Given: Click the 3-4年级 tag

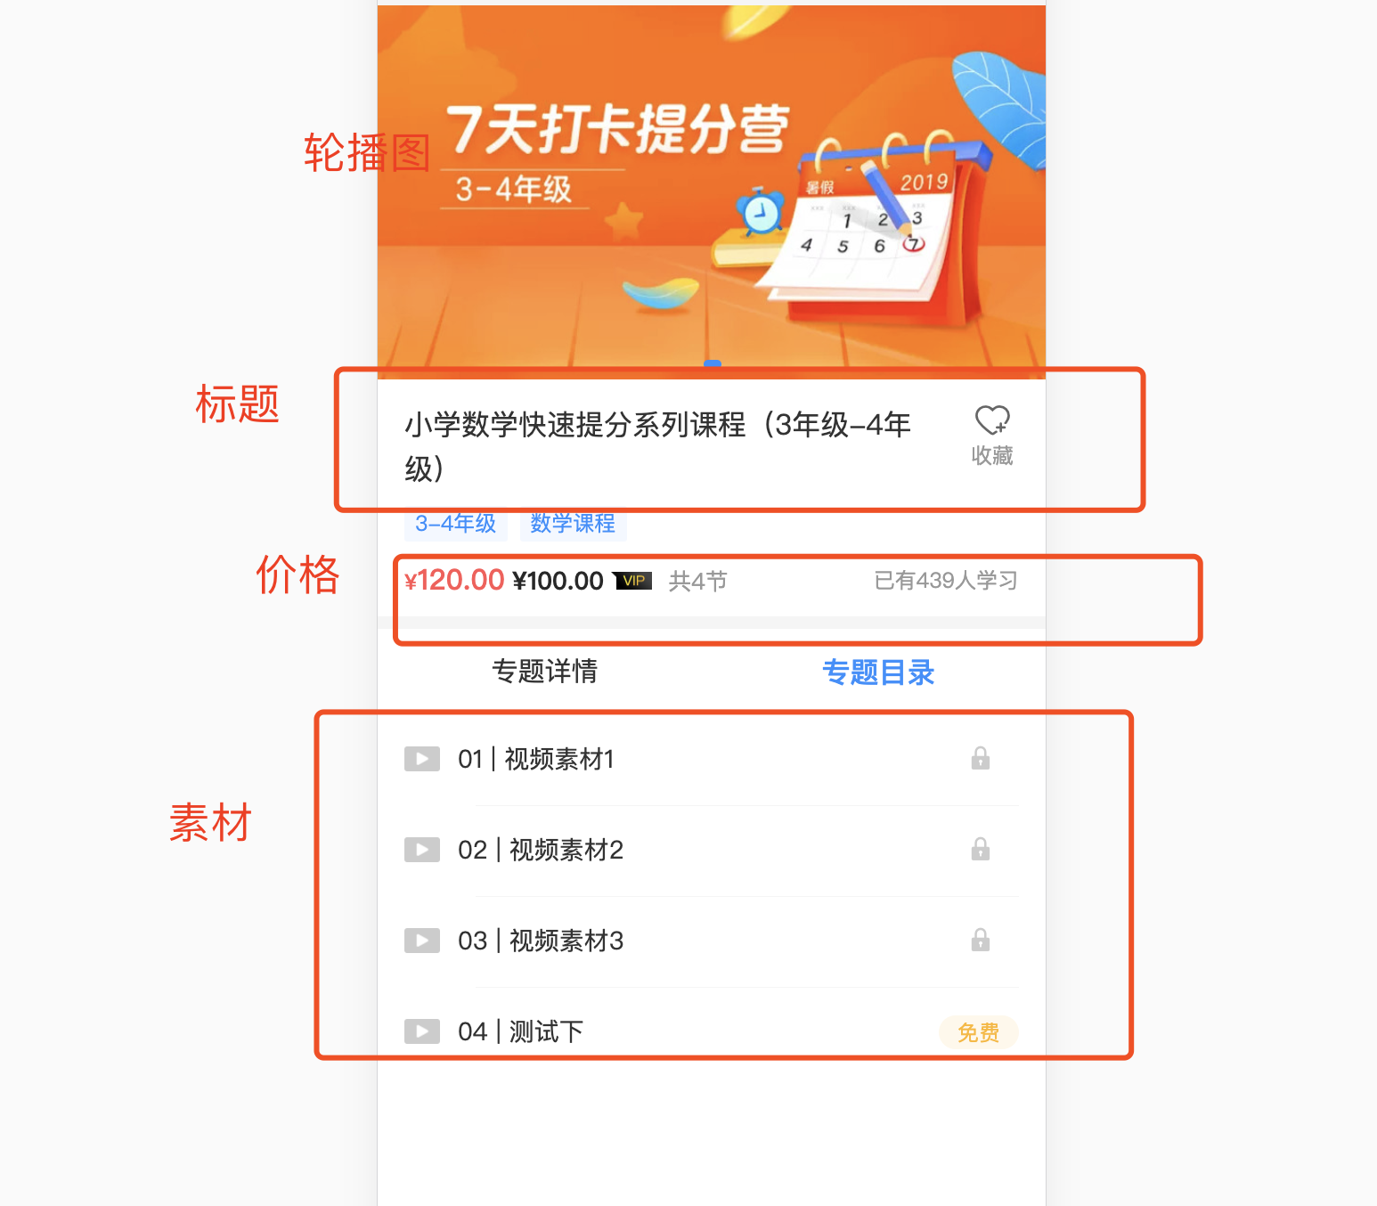Looking at the screenshot, I should 456,524.
